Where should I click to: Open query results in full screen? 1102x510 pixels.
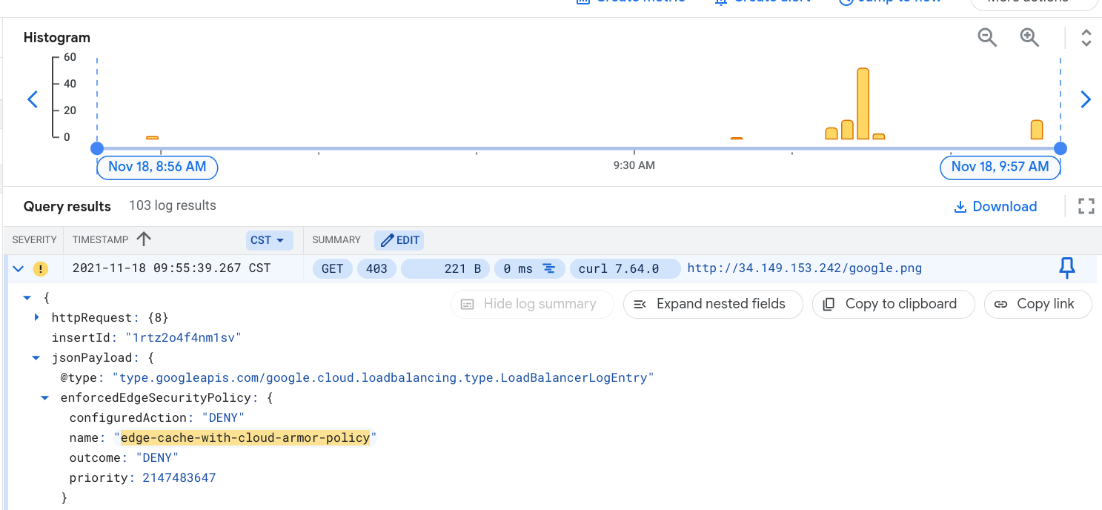pos(1086,206)
